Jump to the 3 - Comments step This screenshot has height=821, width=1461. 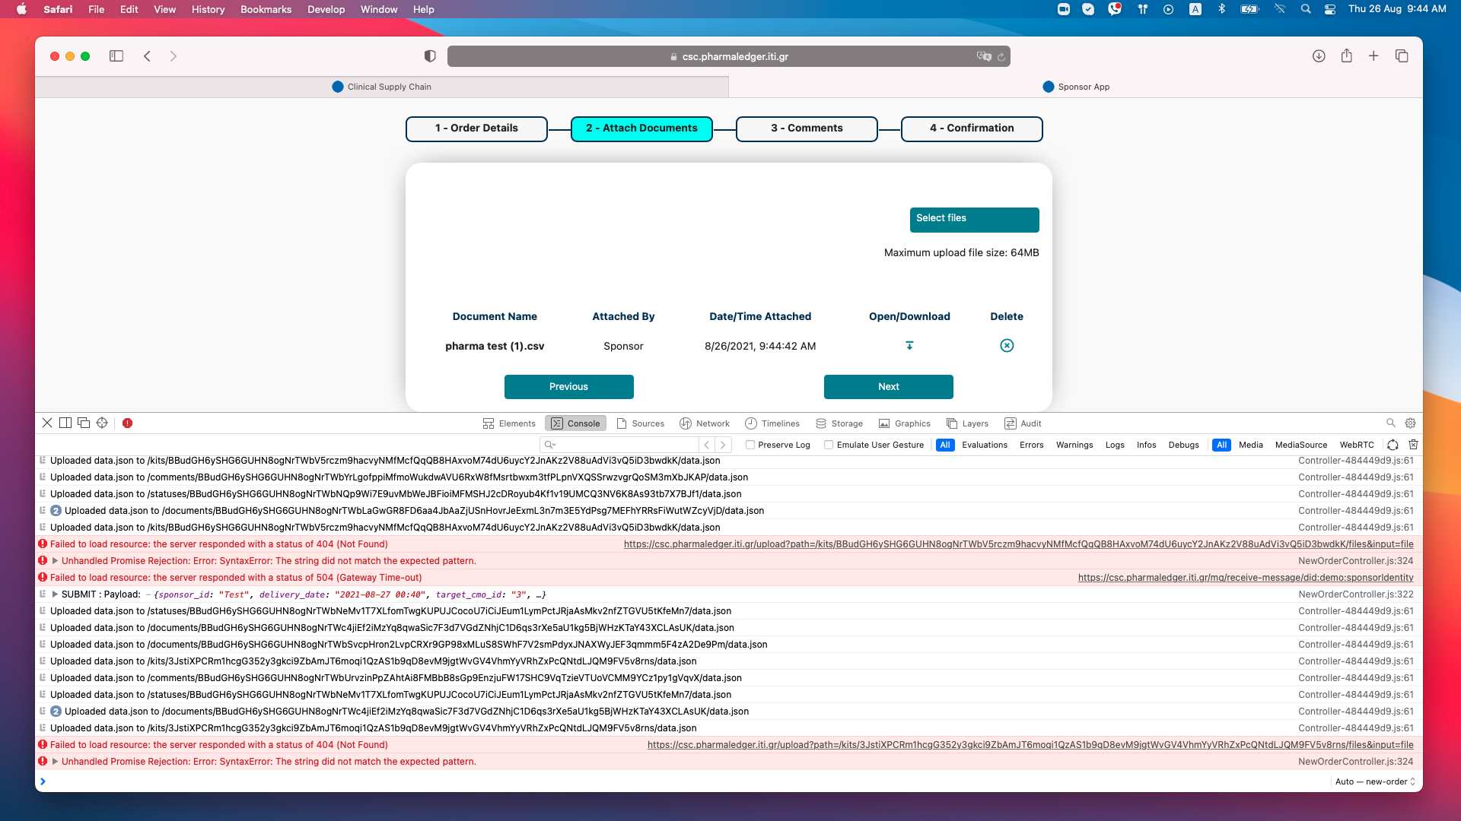(x=807, y=128)
